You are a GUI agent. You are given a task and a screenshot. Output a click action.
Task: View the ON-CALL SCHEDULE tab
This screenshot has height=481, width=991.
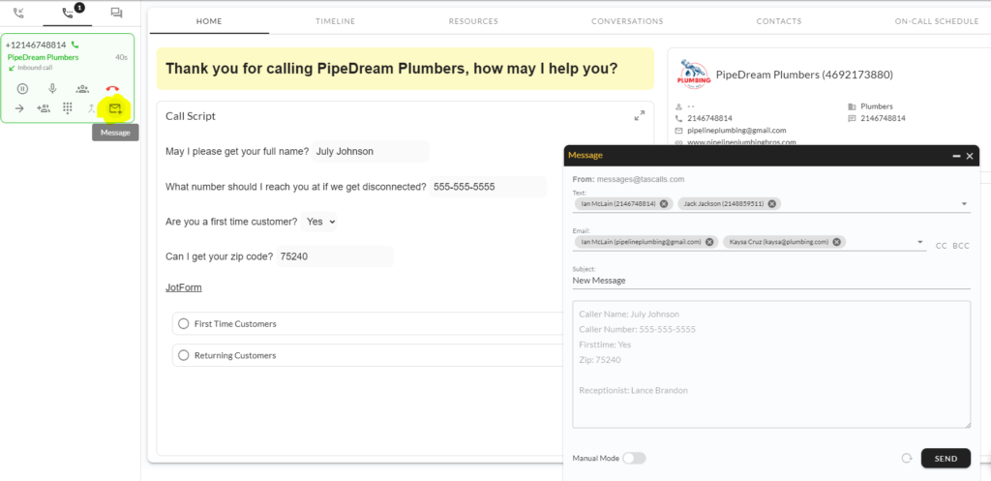pyautogui.click(x=937, y=21)
